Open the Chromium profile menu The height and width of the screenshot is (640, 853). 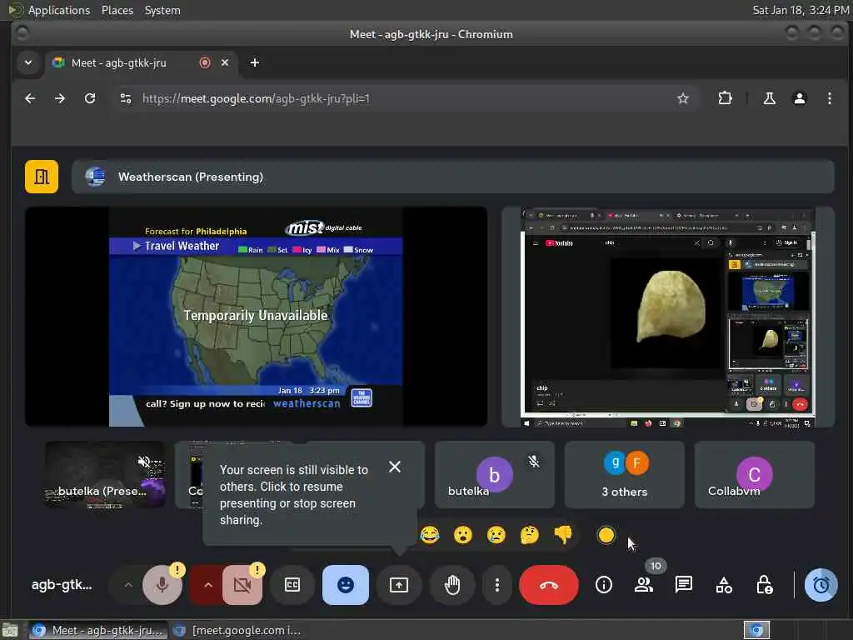pos(799,98)
